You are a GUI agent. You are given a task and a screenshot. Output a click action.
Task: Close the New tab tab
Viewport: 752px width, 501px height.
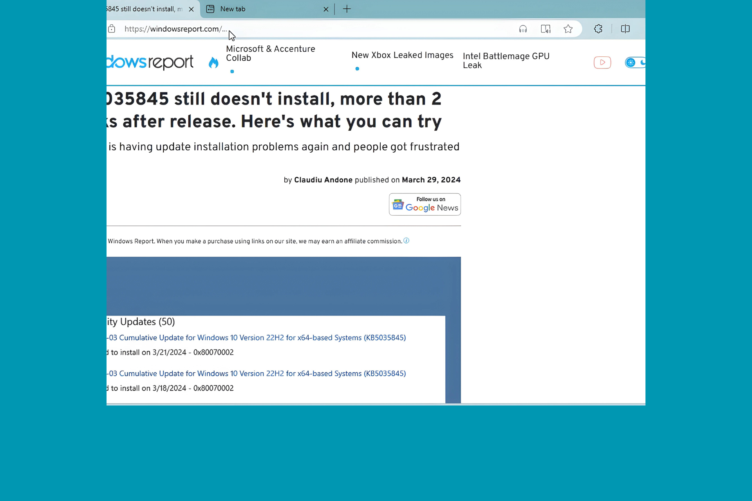(x=326, y=9)
